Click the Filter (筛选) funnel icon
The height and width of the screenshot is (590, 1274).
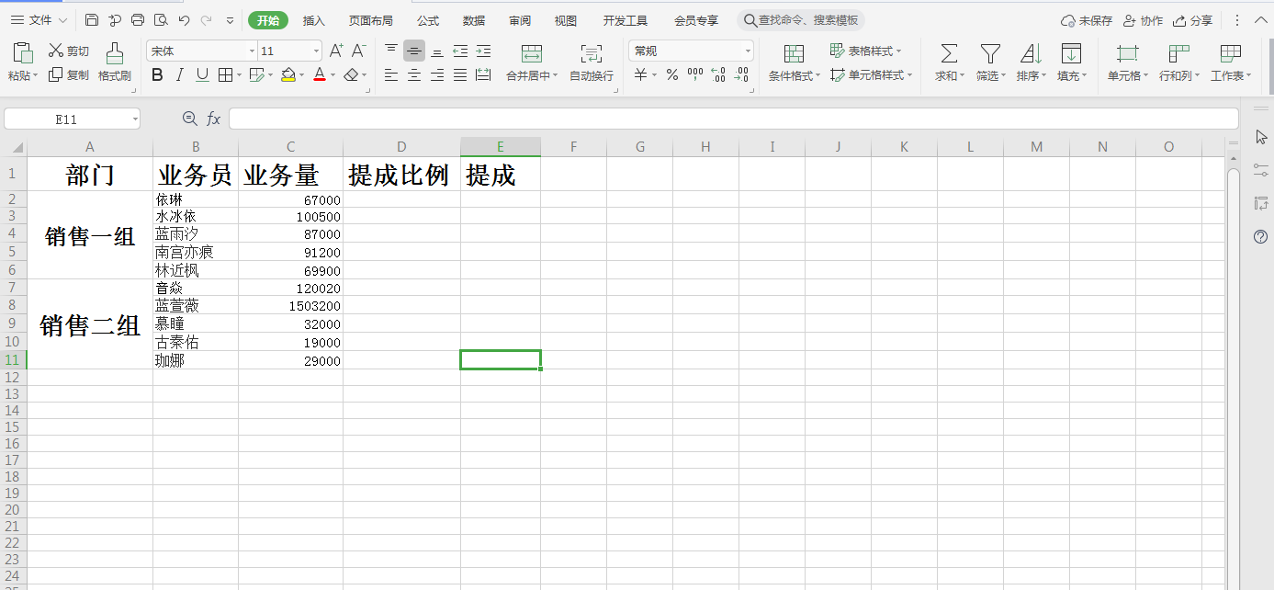coord(990,53)
